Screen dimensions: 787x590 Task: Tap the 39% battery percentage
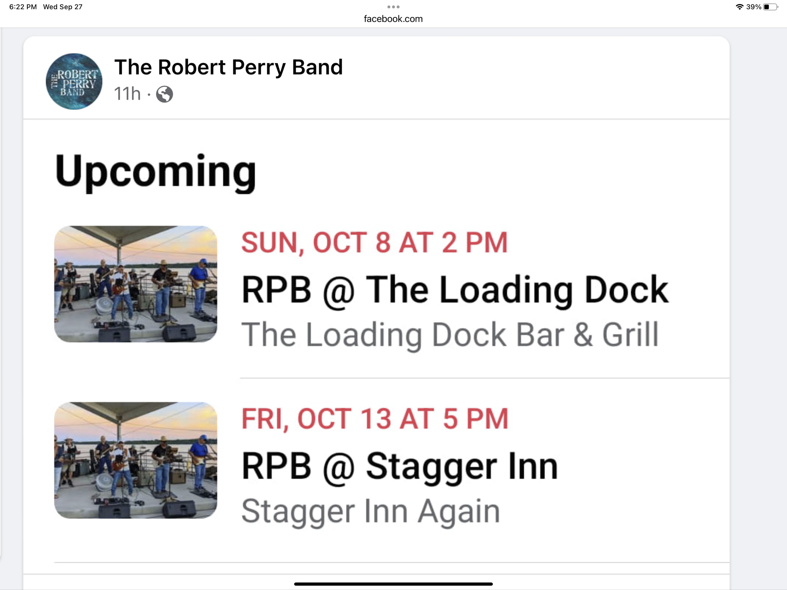click(x=754, y=7)
